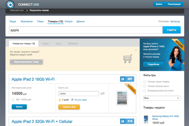
Task: Enable В радиусе моих гео-точек filter
Action: (145, 91)
